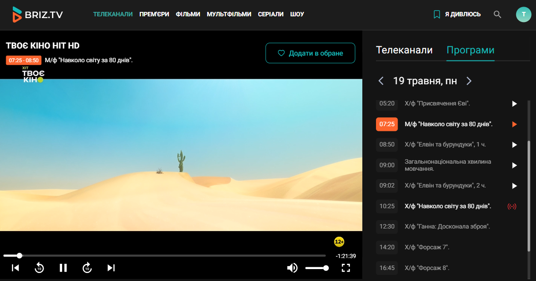Enter fullscreen mode

(346, 268)
